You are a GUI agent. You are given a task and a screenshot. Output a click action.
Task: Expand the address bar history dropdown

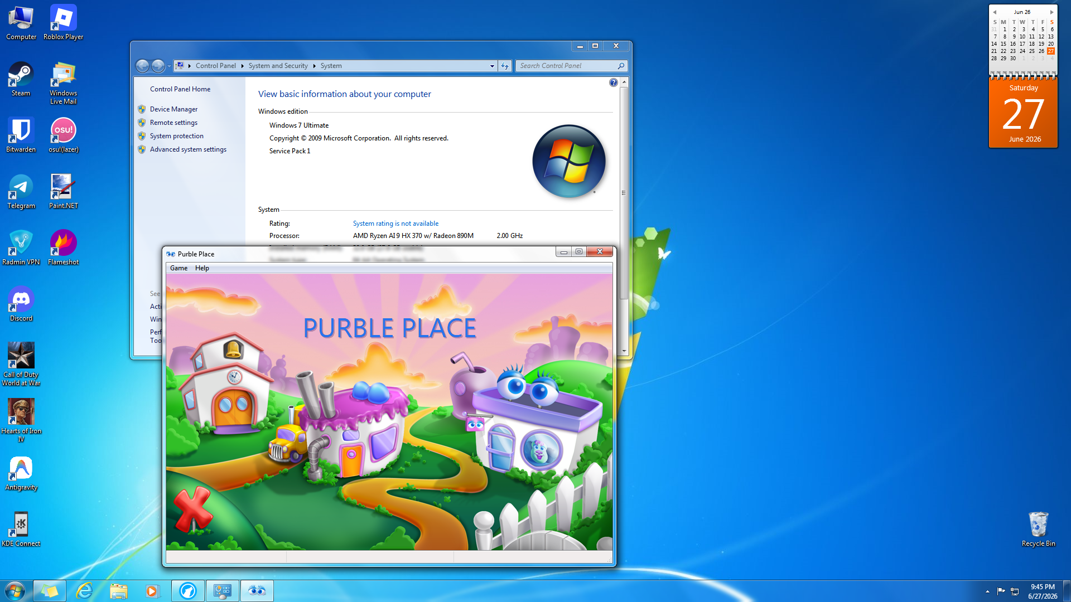[492, 66]
